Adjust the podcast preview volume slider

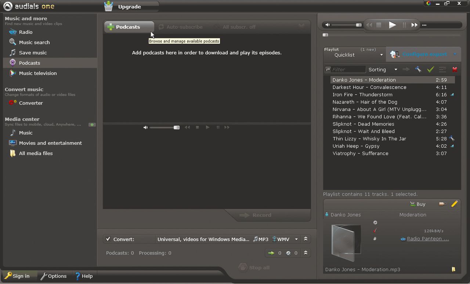tap(164, 127)
